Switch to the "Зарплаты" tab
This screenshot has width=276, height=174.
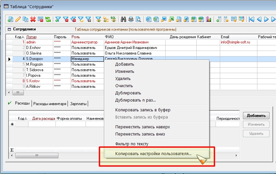pyautogui.click(x=78, y=104)
